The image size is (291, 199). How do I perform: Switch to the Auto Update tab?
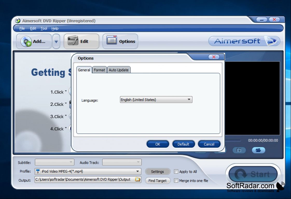[x=119, y=70]
